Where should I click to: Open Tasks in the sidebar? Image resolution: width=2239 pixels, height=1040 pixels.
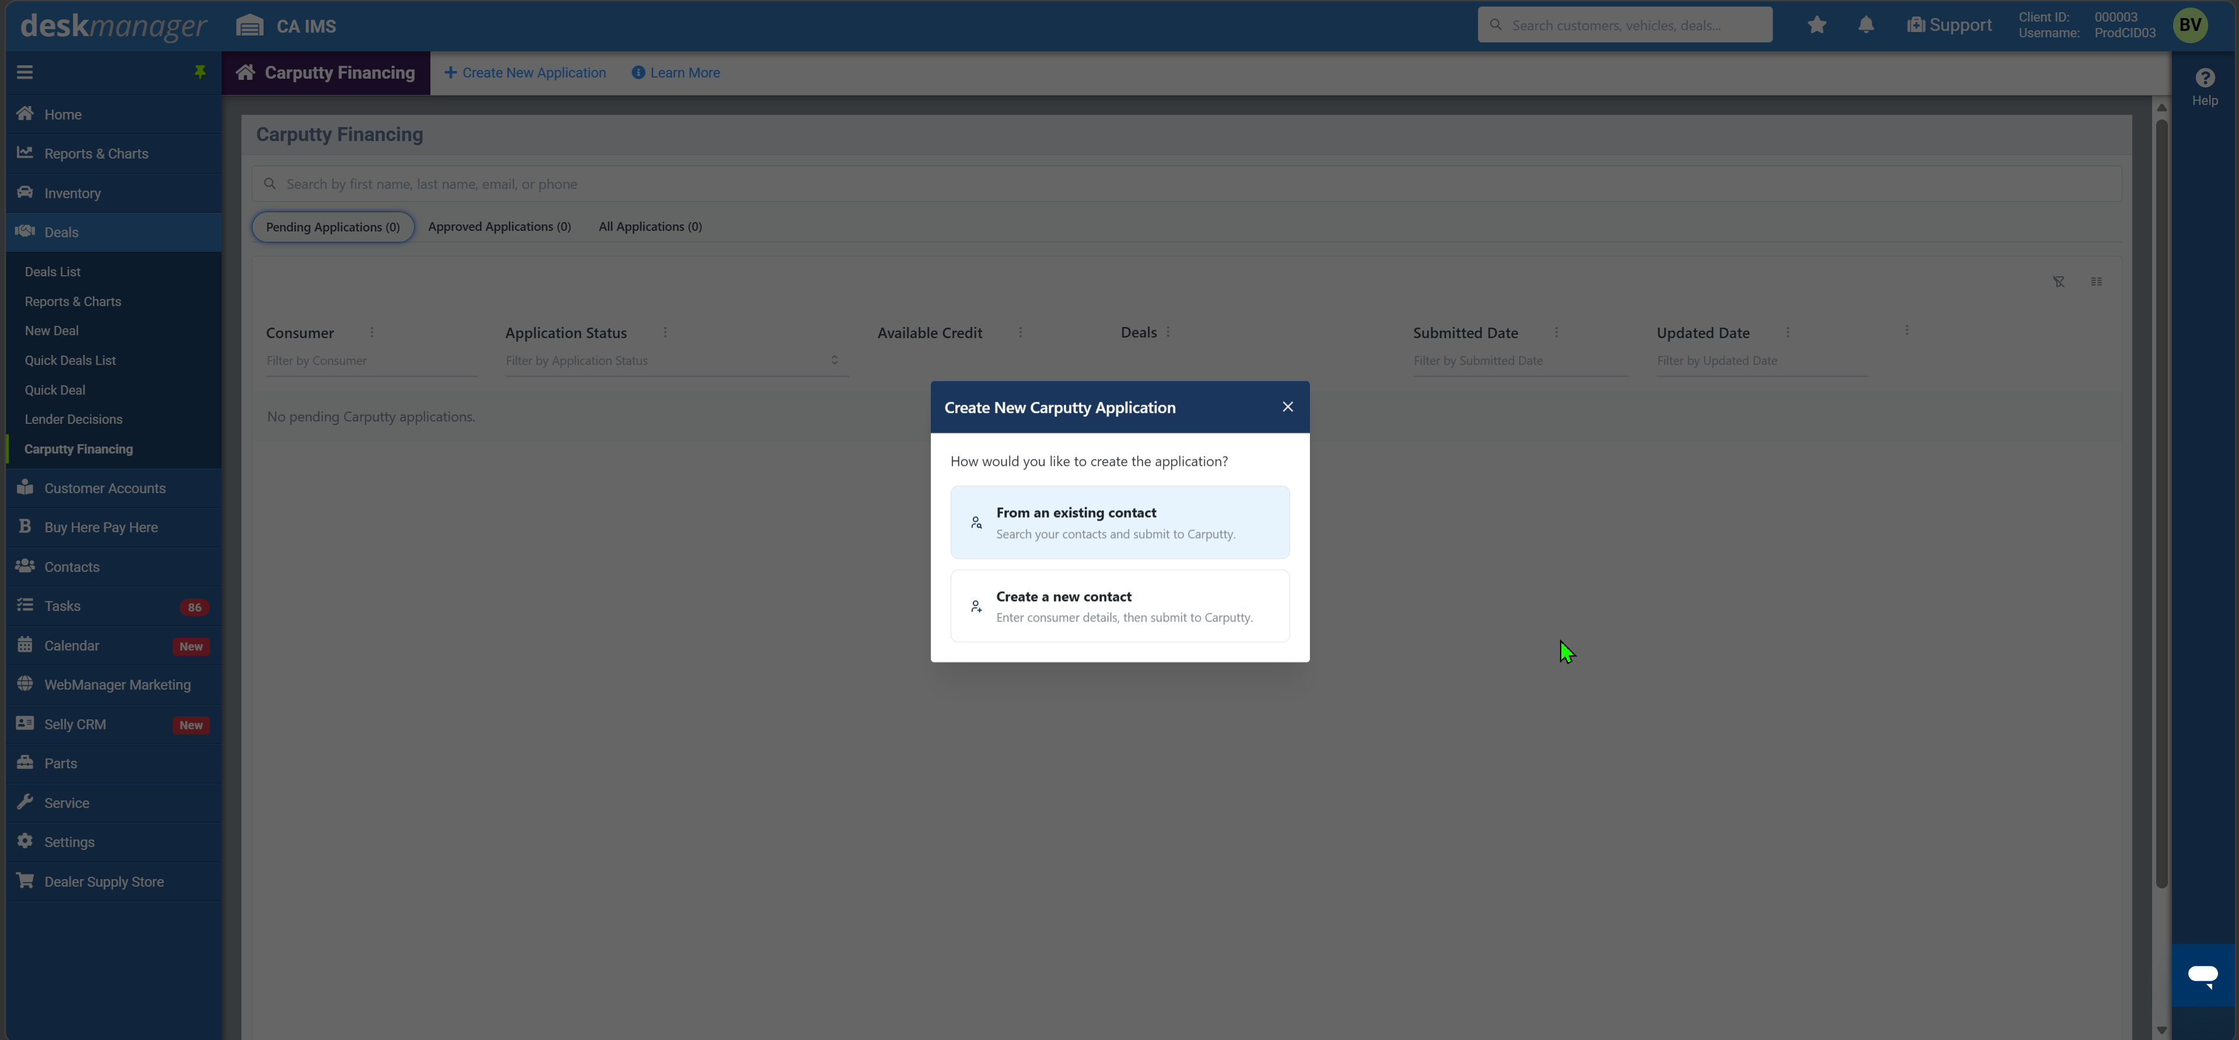114,606
